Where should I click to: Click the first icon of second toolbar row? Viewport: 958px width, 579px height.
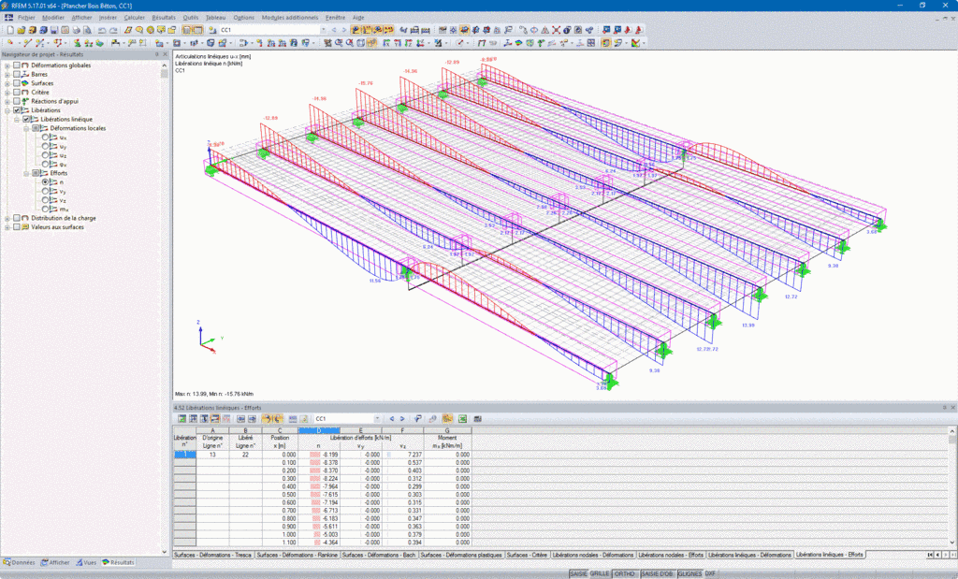tap(9, 43)
